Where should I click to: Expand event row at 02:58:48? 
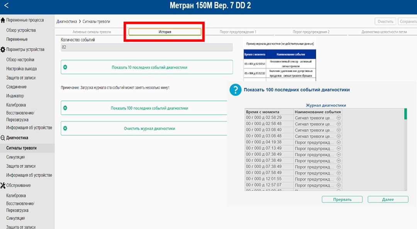(x=339, y=124)
